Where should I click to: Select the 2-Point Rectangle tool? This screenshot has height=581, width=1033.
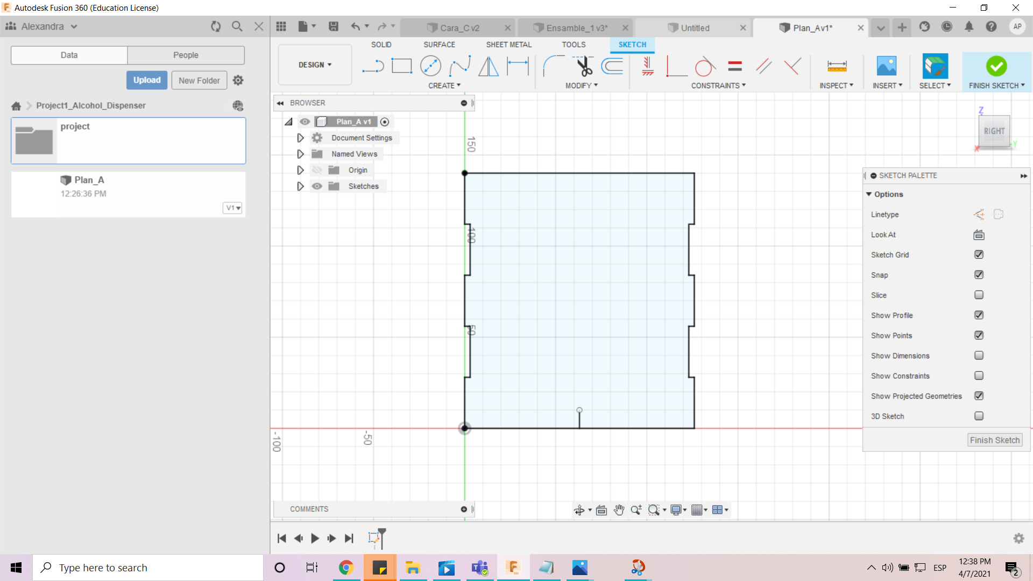pos(401,66)
